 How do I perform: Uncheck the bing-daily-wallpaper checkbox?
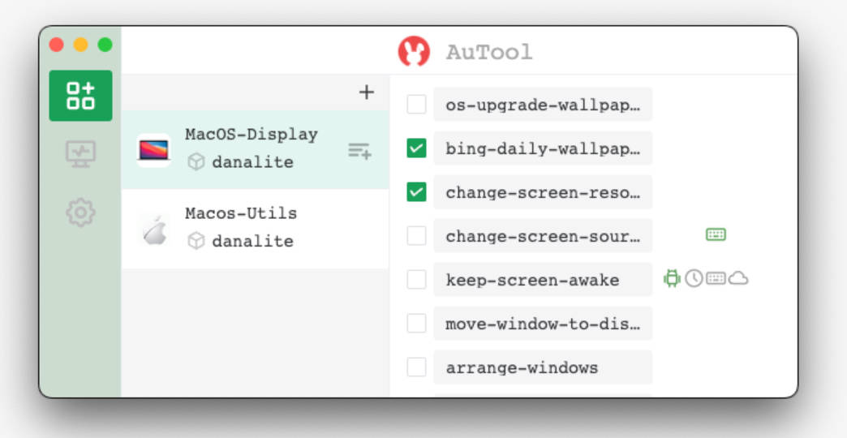point(416,148)
